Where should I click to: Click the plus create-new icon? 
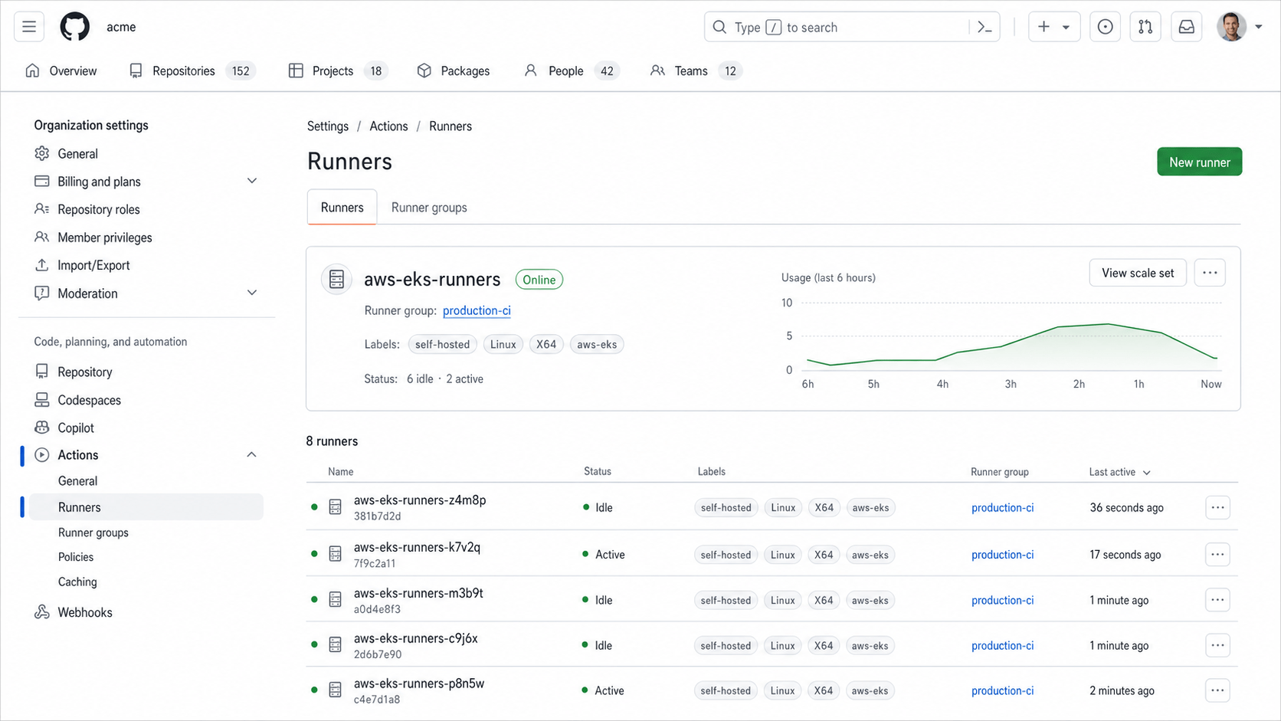coord(1043,27)
